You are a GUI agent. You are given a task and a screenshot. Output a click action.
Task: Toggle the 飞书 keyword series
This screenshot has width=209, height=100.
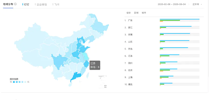coord(56,4)
